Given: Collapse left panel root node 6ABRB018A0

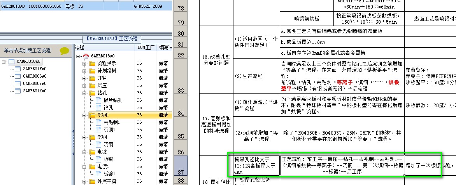Looking at the screenshot, I should [x=4, y=62].
